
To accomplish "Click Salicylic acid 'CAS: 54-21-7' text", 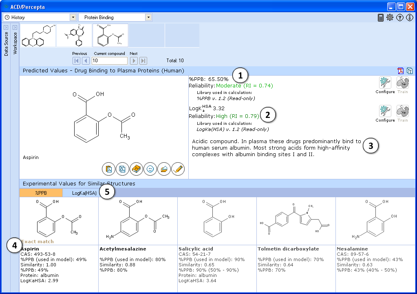I will point(195,254).
